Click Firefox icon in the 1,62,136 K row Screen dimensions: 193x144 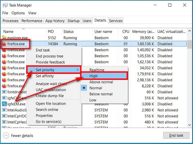pyautogui.click(x=4, y=62)
